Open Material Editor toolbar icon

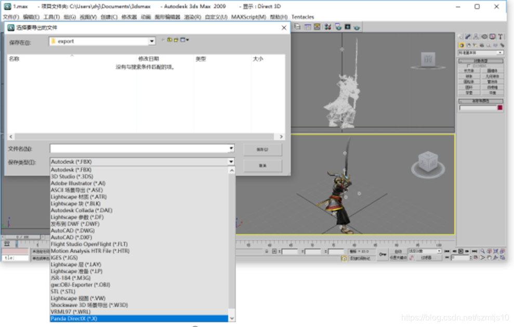coord(327,27)
